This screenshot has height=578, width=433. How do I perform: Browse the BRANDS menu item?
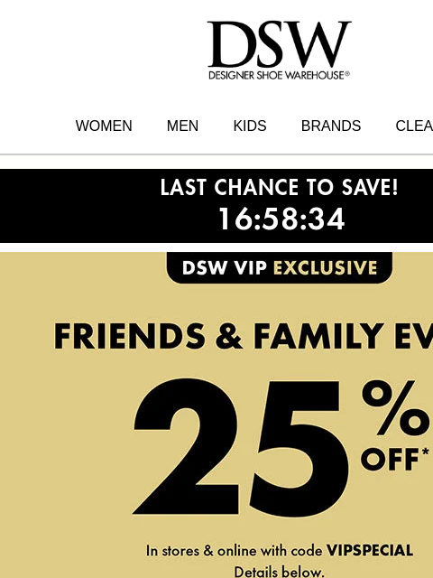tap(331, 126)
